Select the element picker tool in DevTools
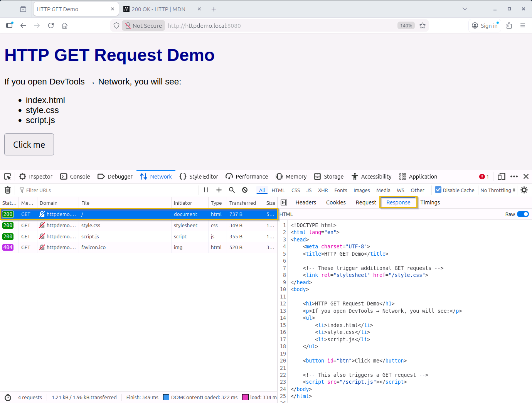This screenshot has width=532, height=403. (7, 176)
